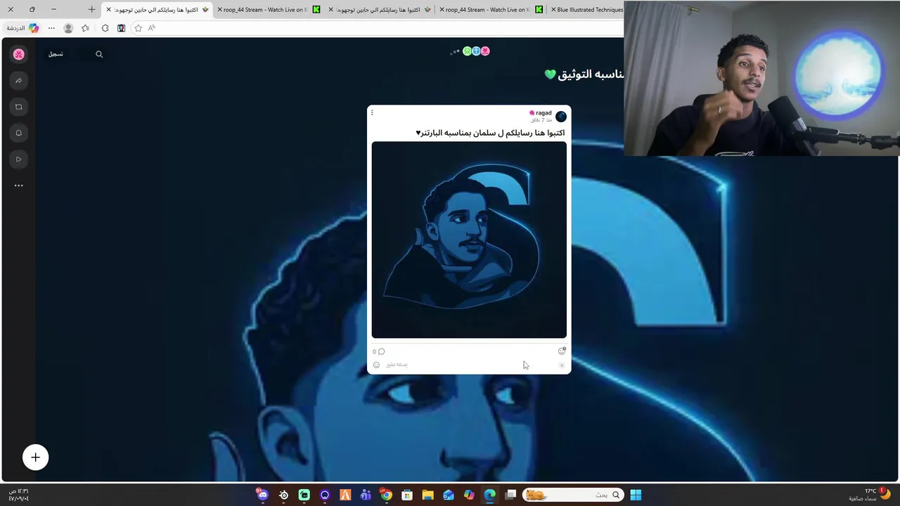Start the slideshow play icon in sidebar
The image size is (900, 506).
(19, 160)
